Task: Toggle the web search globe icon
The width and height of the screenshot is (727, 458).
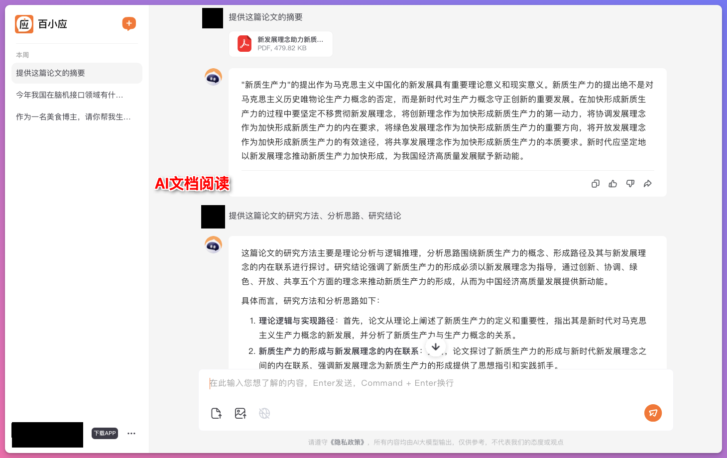Action: tap(264, 413)
